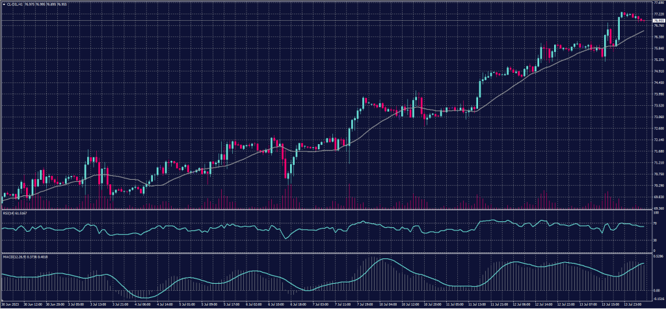Select the 7 Jul 19:00 time-axis label
This screenshot has width=666, height=309.
366,304
